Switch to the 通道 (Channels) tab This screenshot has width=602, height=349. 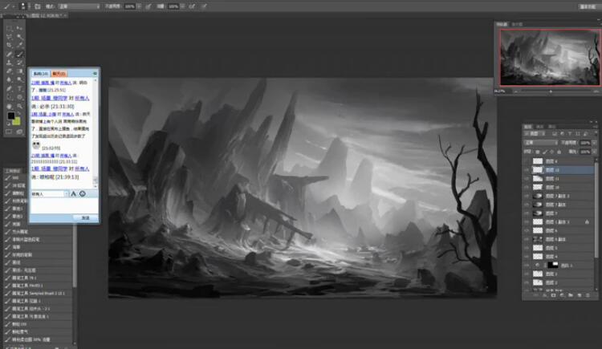pyautogui.click(x=540, y=126)
